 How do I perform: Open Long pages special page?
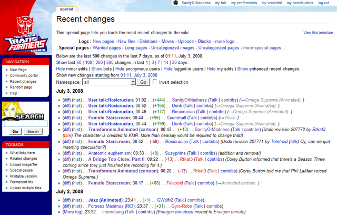tap(136, 48)
